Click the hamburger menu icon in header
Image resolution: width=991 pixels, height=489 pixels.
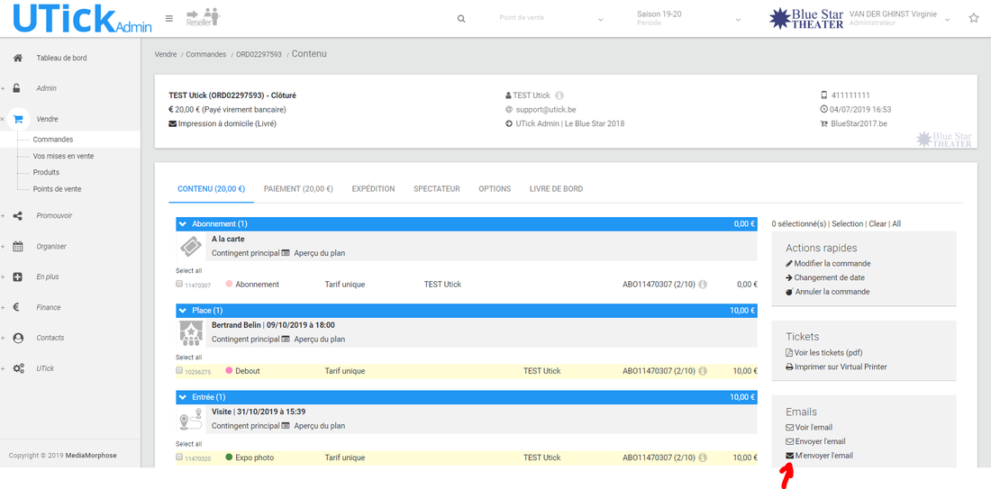click(169, 18)
